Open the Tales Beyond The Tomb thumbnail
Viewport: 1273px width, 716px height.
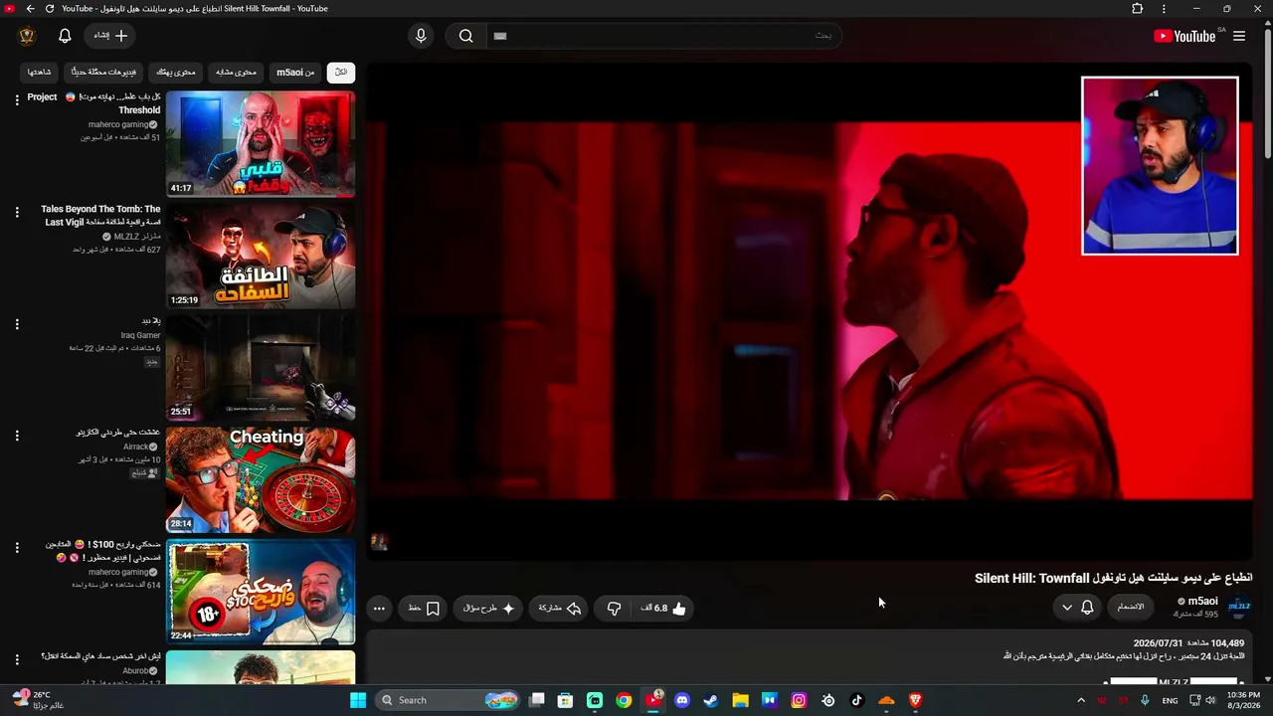click(261, 257)
